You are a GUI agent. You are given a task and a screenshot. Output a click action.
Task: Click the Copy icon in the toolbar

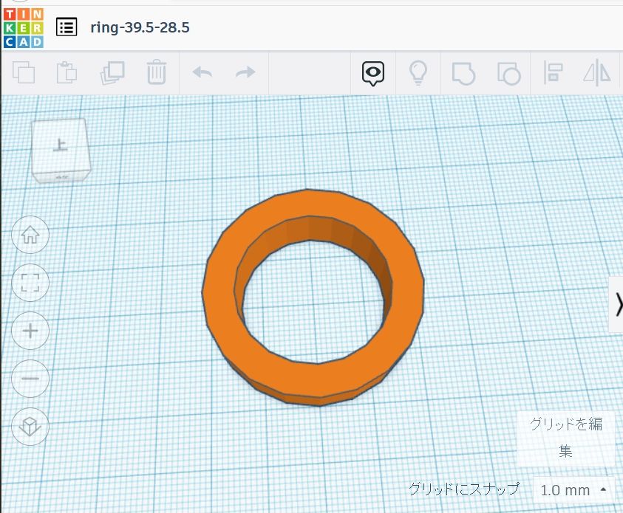24,72
